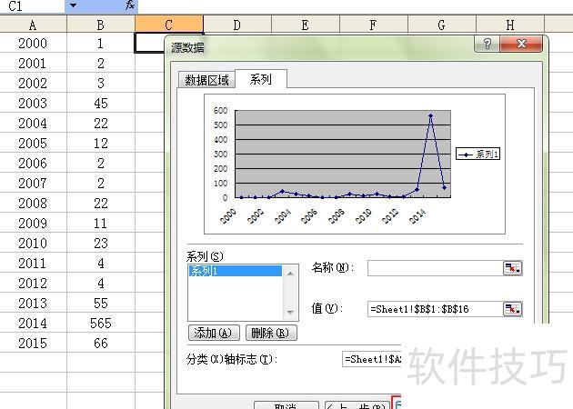
Task: Select cell containing 2001
Action: [33, 64]
